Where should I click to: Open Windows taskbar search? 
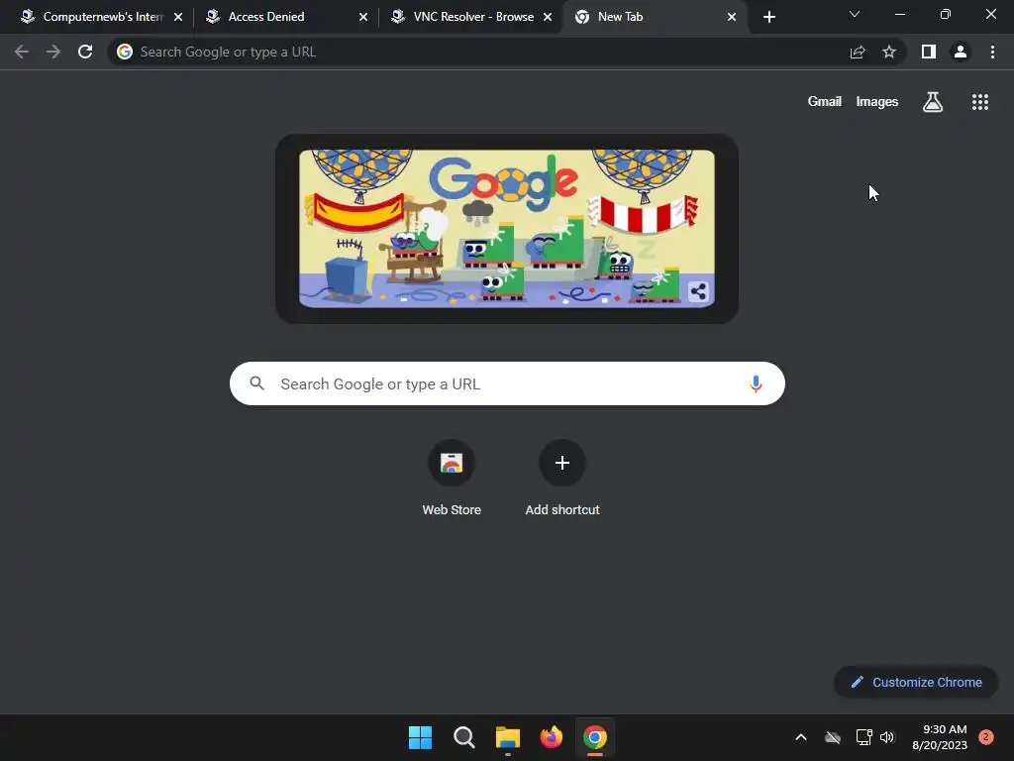(x=463, y=737)
